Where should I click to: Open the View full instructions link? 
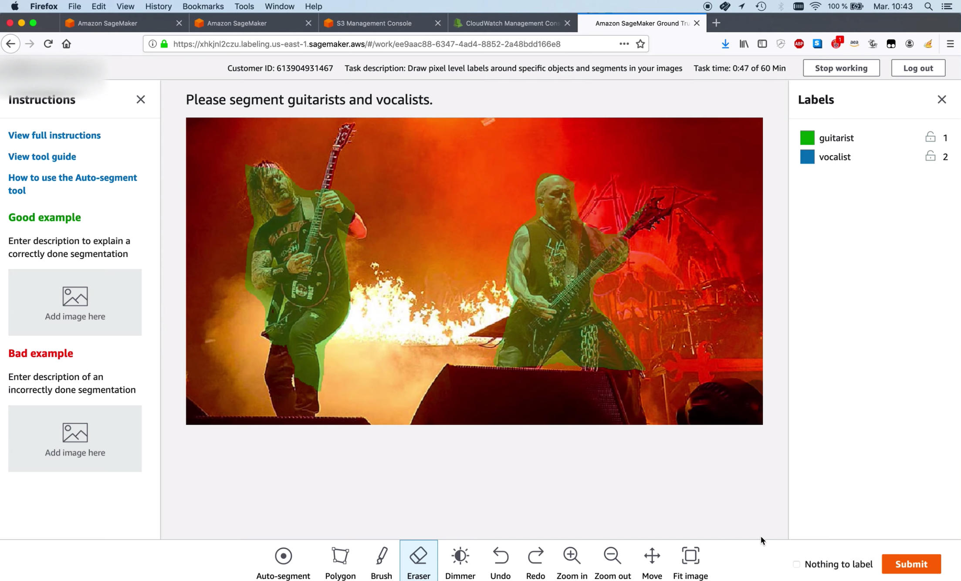pos(54,135)
